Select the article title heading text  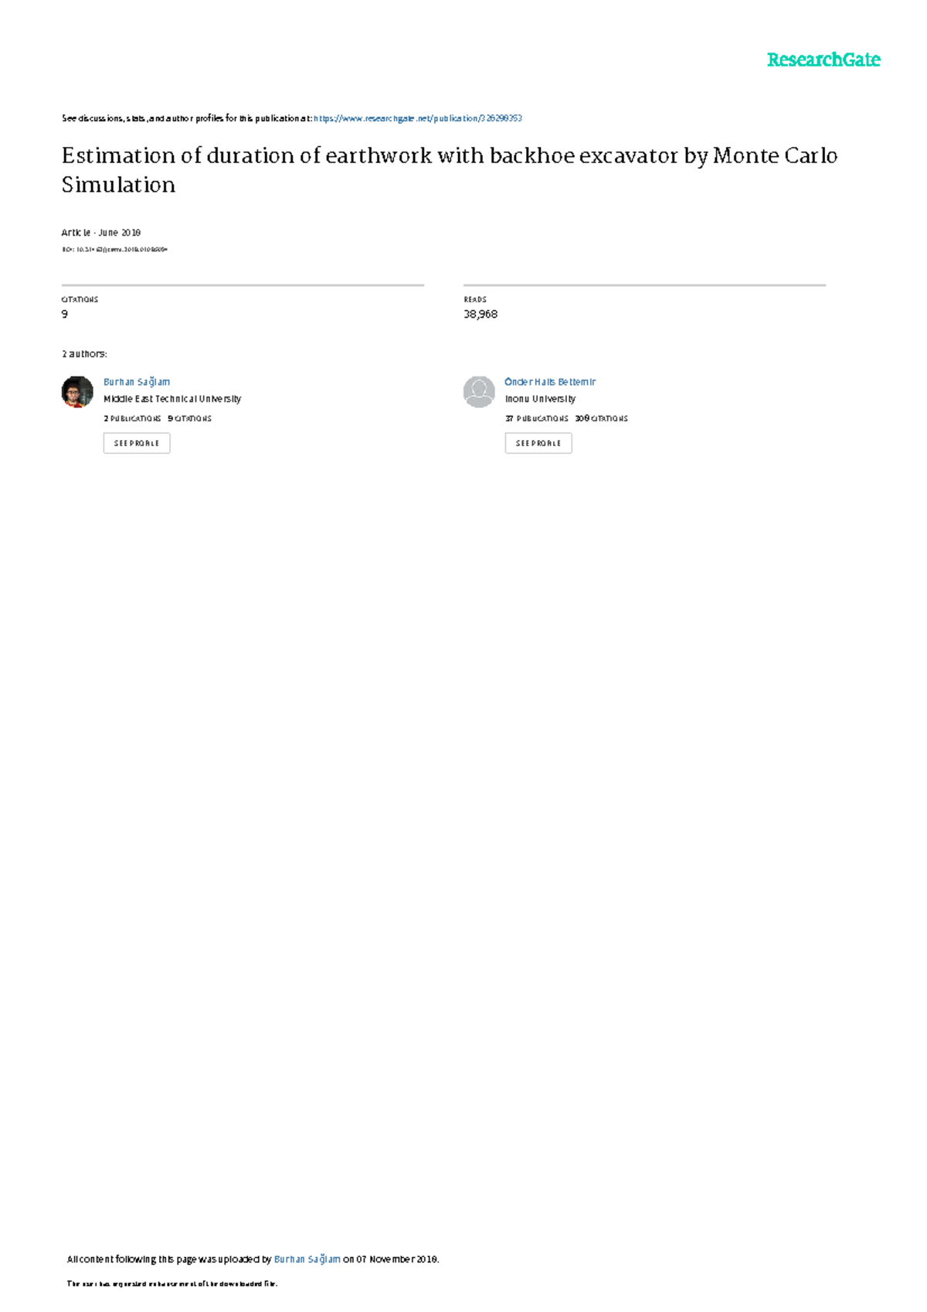tap(450, 170)
